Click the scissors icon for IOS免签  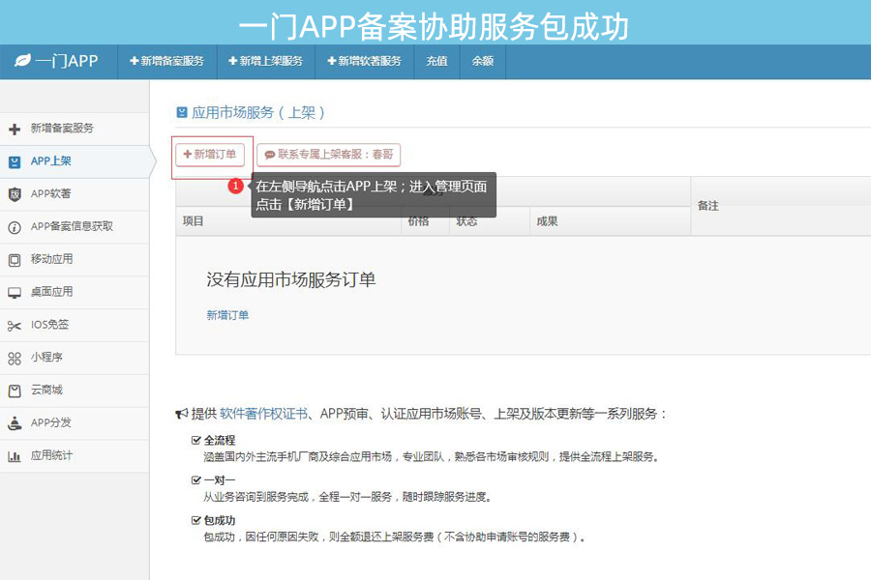[x=15, y=326]
